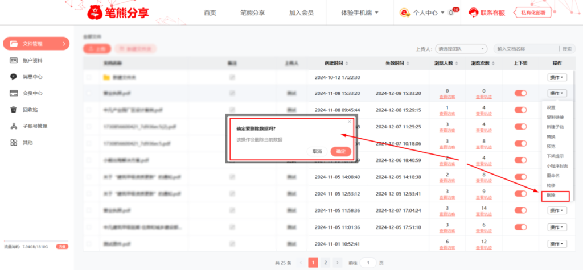Click 取消 in the delete dialog

point(317,152)
